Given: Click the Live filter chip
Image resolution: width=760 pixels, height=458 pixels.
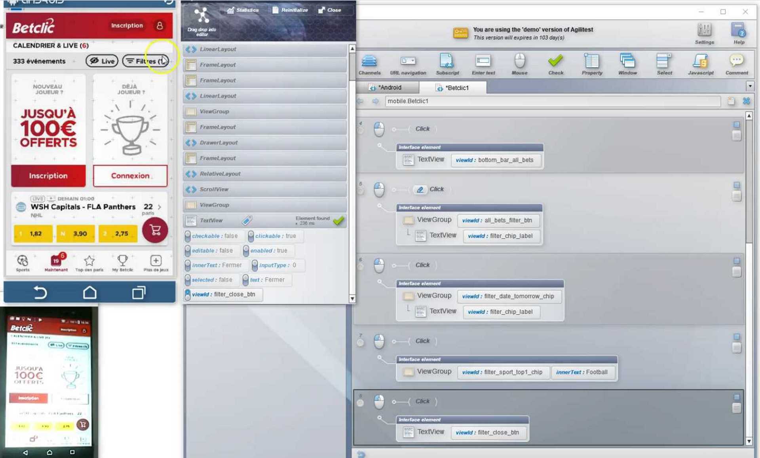Looking at the screenshot, I should (102, 61).
